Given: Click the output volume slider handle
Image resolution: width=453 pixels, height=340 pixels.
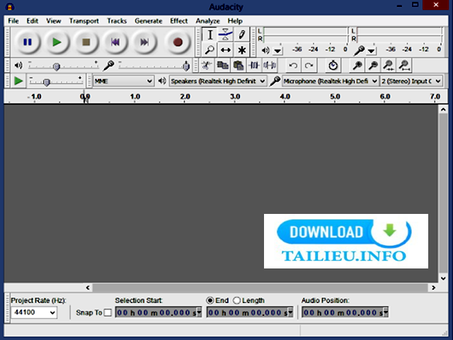Looking at the screenshot, I should (57, 67).
